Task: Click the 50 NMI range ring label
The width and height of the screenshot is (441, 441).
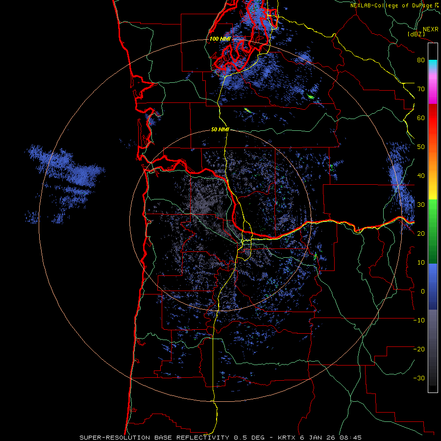Action: (220, 130)
